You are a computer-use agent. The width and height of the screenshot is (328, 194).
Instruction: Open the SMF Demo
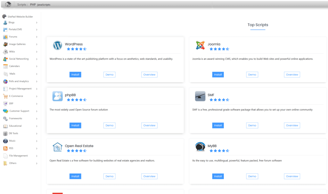[x=252, y=125]
